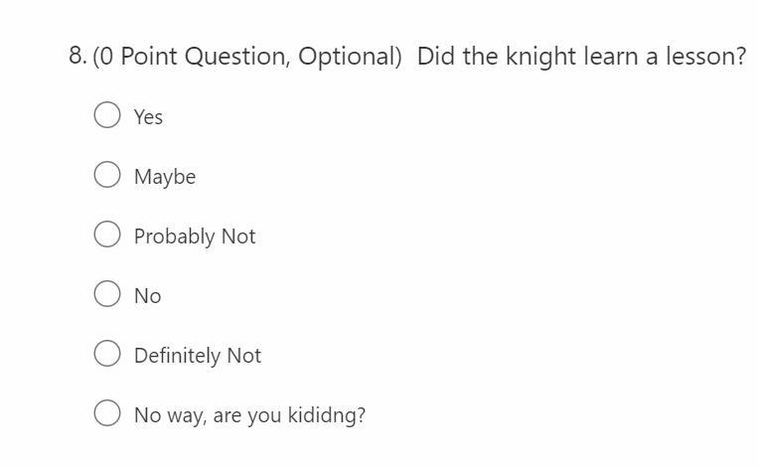Click the word "knight" in the question

point(540,57)
